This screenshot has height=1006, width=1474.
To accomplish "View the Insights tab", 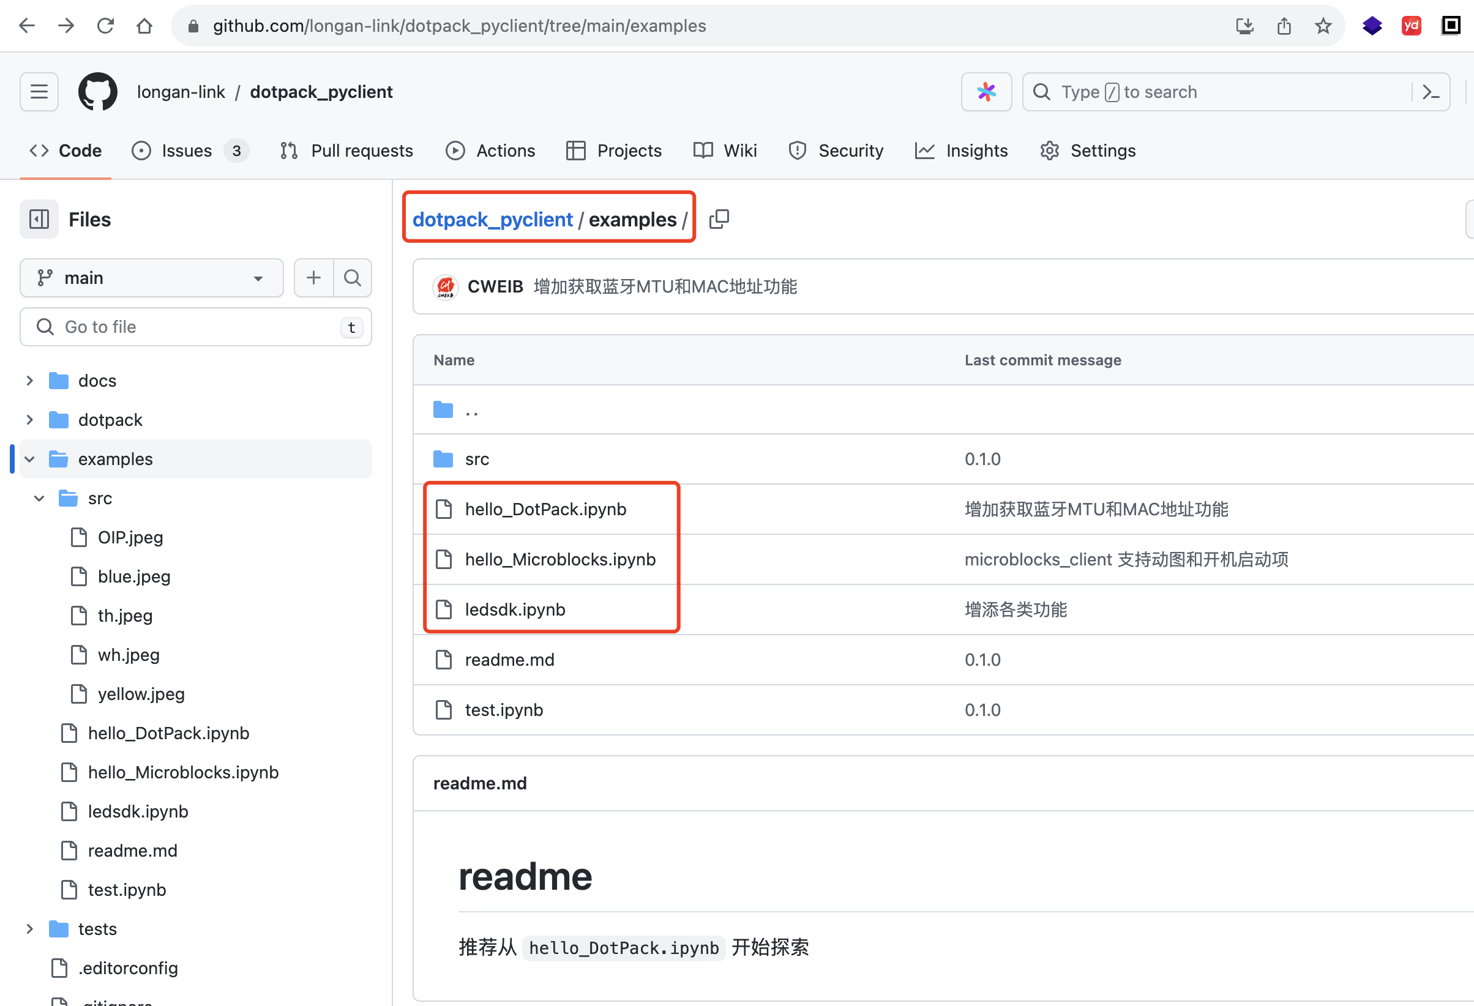I will pos(962,151).
